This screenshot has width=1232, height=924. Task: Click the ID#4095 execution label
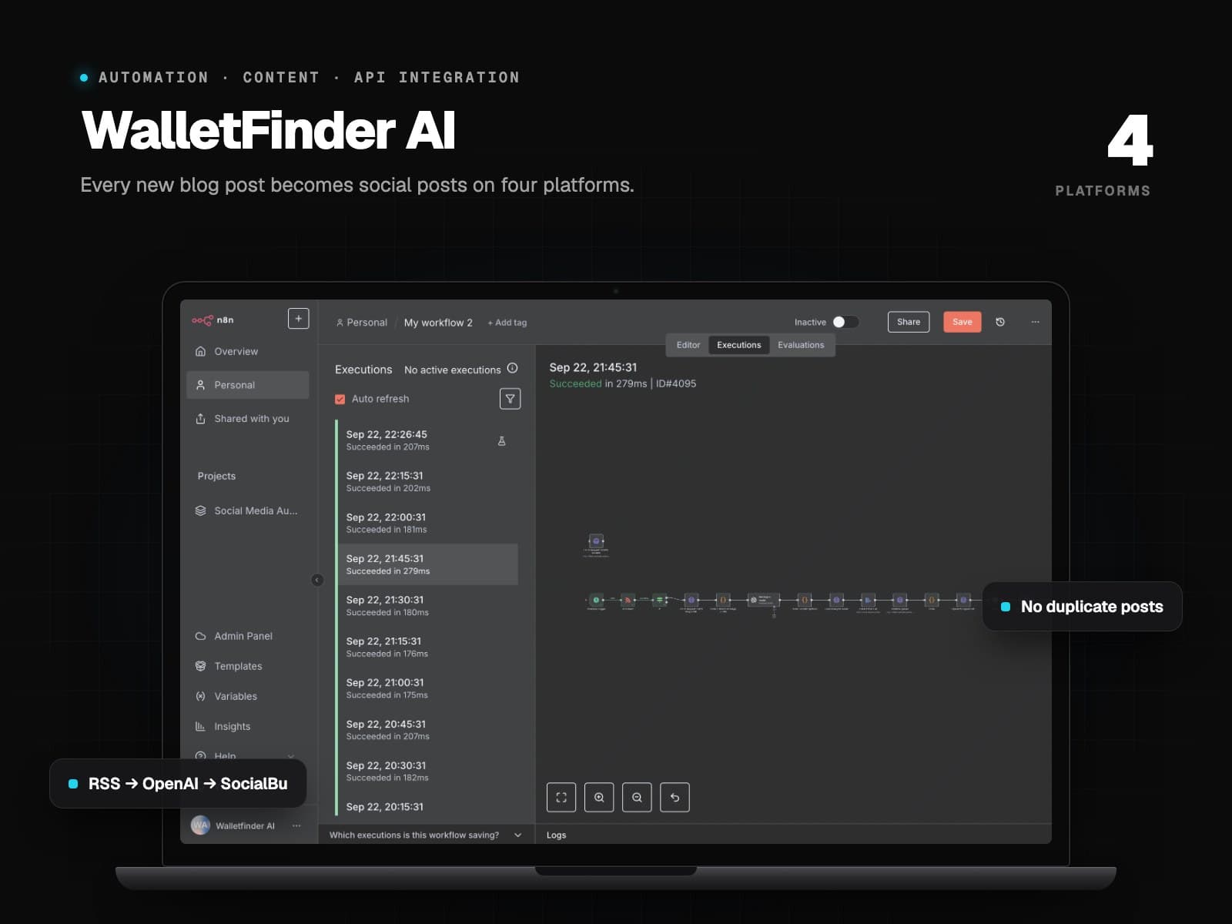tap(676, 383)
